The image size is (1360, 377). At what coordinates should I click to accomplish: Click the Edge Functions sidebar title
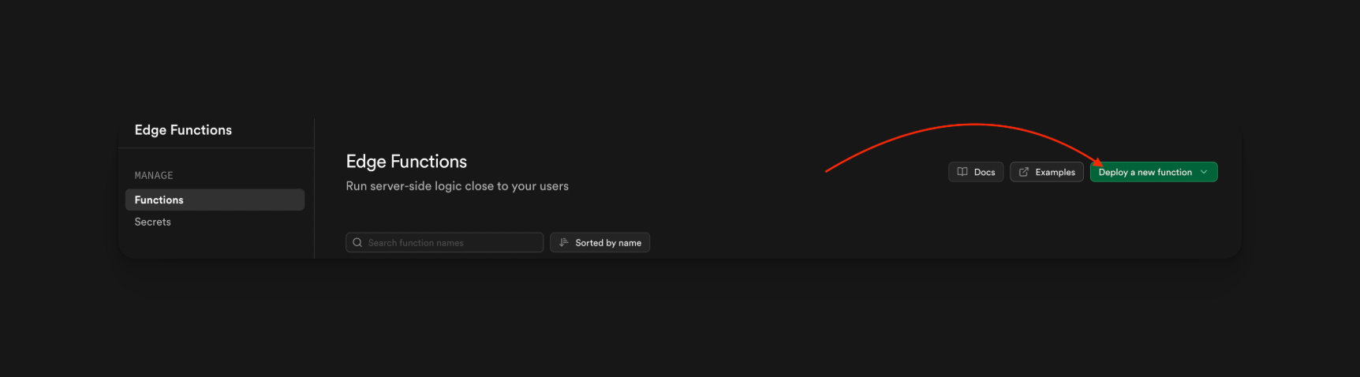pos(183,130)
